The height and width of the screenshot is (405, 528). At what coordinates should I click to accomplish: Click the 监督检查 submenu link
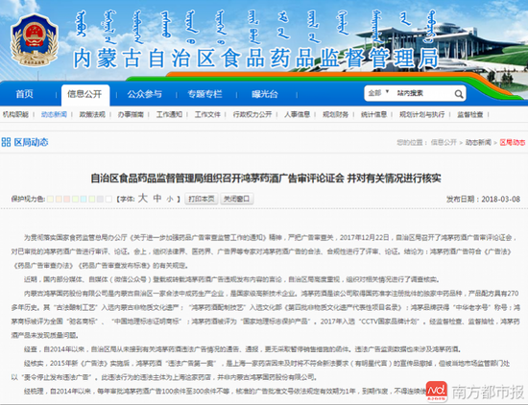[x=469, y=114]
